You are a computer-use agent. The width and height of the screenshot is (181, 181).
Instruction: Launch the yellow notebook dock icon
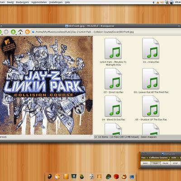coord(66,176)
